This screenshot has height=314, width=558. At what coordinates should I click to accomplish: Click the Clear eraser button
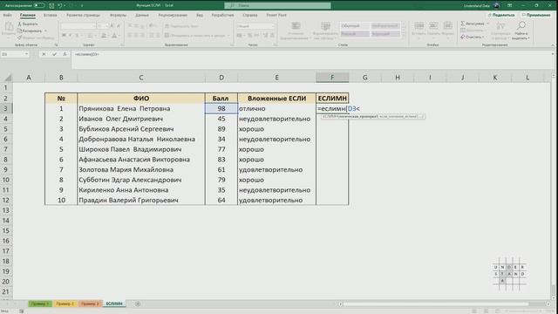tap(472, 37)
